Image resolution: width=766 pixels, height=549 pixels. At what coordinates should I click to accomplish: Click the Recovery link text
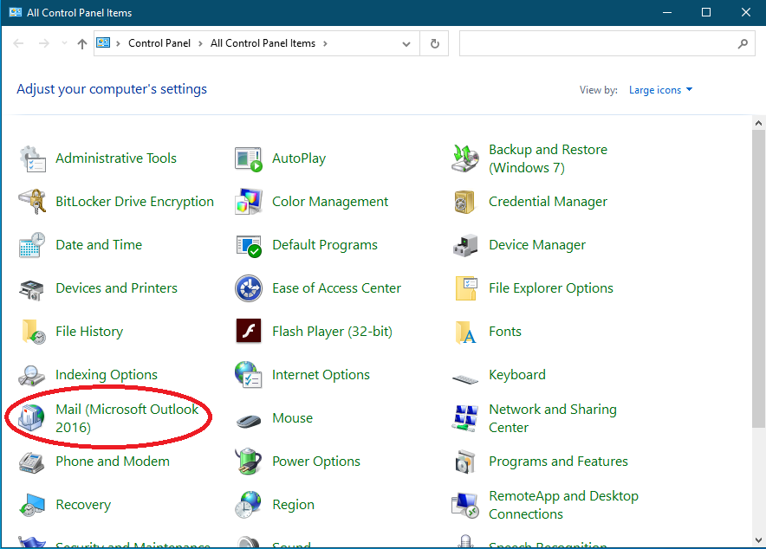tap(83, 505)
